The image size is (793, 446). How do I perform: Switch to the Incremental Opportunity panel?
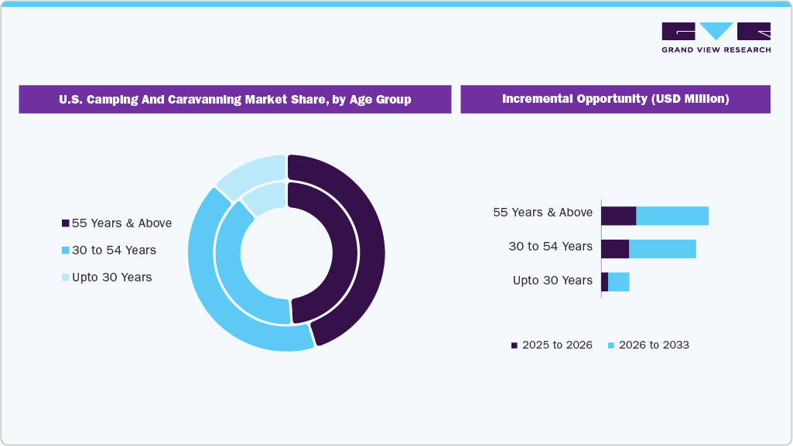click(615, 99)
